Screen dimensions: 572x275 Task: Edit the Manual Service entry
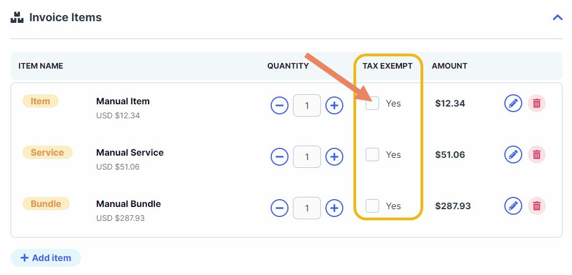click(x=513, y=155)
